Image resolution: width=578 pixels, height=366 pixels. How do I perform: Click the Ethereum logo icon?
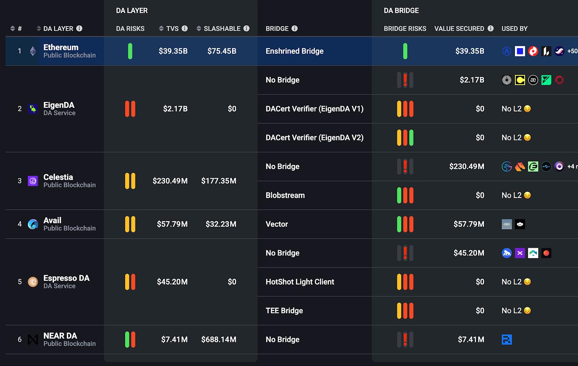pyautogui.click(x=33, y=51)
